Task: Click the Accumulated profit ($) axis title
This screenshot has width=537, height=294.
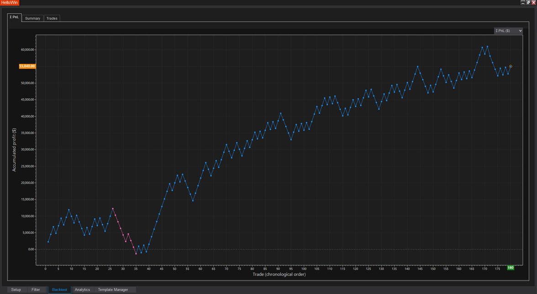Action: [14, 150]
